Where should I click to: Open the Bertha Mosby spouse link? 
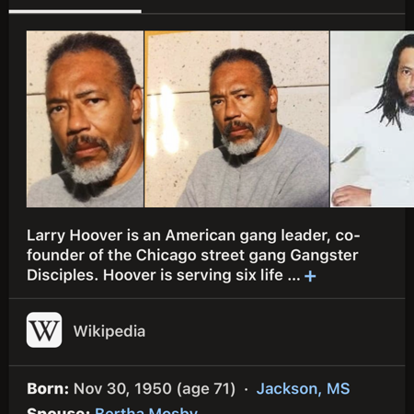coord(146,410)
